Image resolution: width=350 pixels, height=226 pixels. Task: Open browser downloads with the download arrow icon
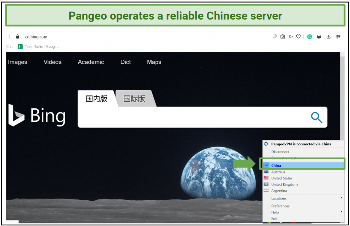(328, 36)
